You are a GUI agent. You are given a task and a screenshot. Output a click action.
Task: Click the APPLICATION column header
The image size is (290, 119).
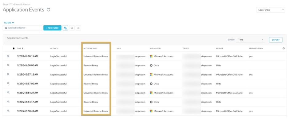(x=155, y=48)
